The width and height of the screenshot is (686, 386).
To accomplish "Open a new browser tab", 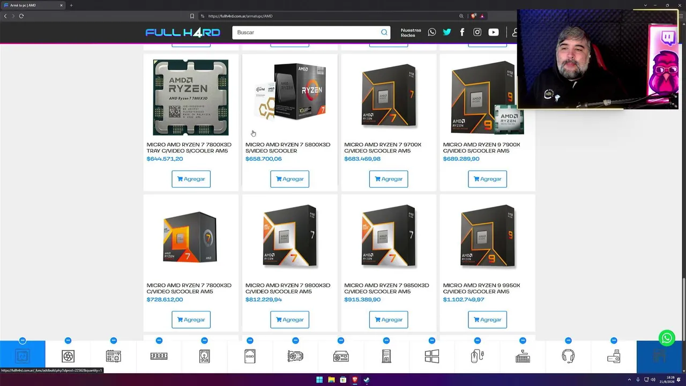I will [x=71, y=5].
